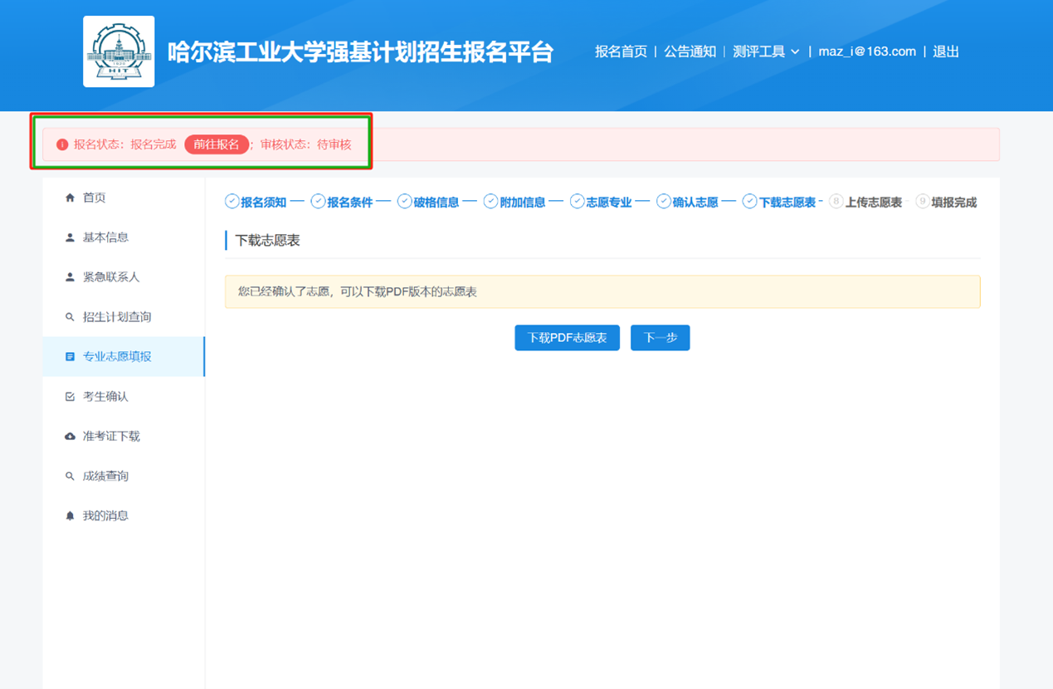Click the number 9 circle of 填报完成
This screenshot has height=689, width=1053.
923,202
